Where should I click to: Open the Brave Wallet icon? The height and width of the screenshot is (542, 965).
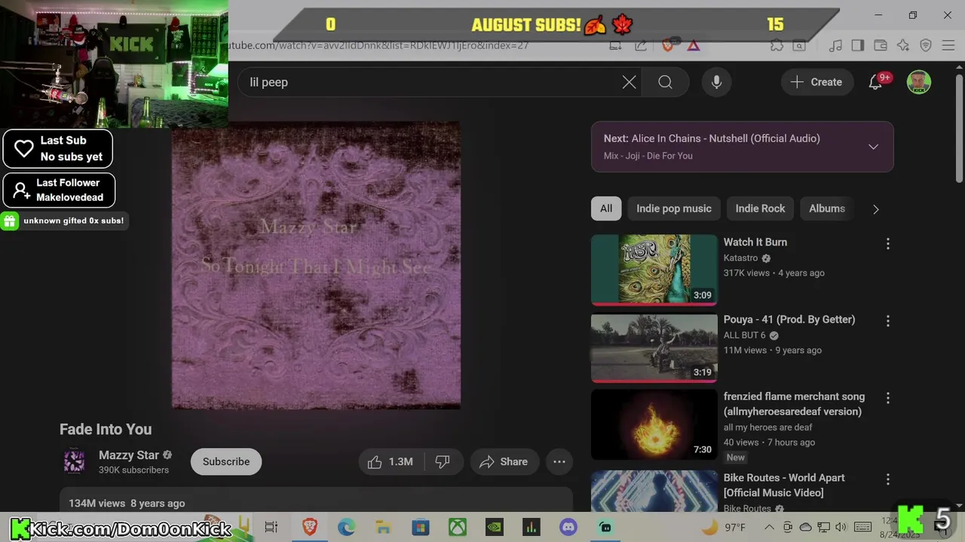coord(880,45)
